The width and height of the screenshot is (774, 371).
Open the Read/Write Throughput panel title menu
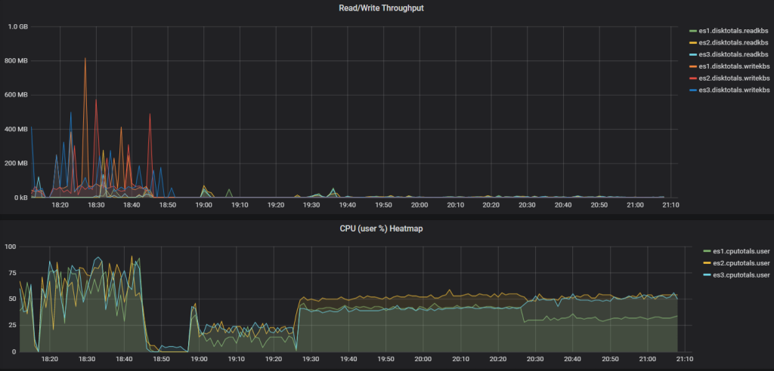pos(381,8)
